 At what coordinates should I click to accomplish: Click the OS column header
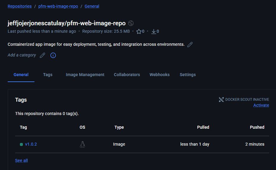(83, 127)
